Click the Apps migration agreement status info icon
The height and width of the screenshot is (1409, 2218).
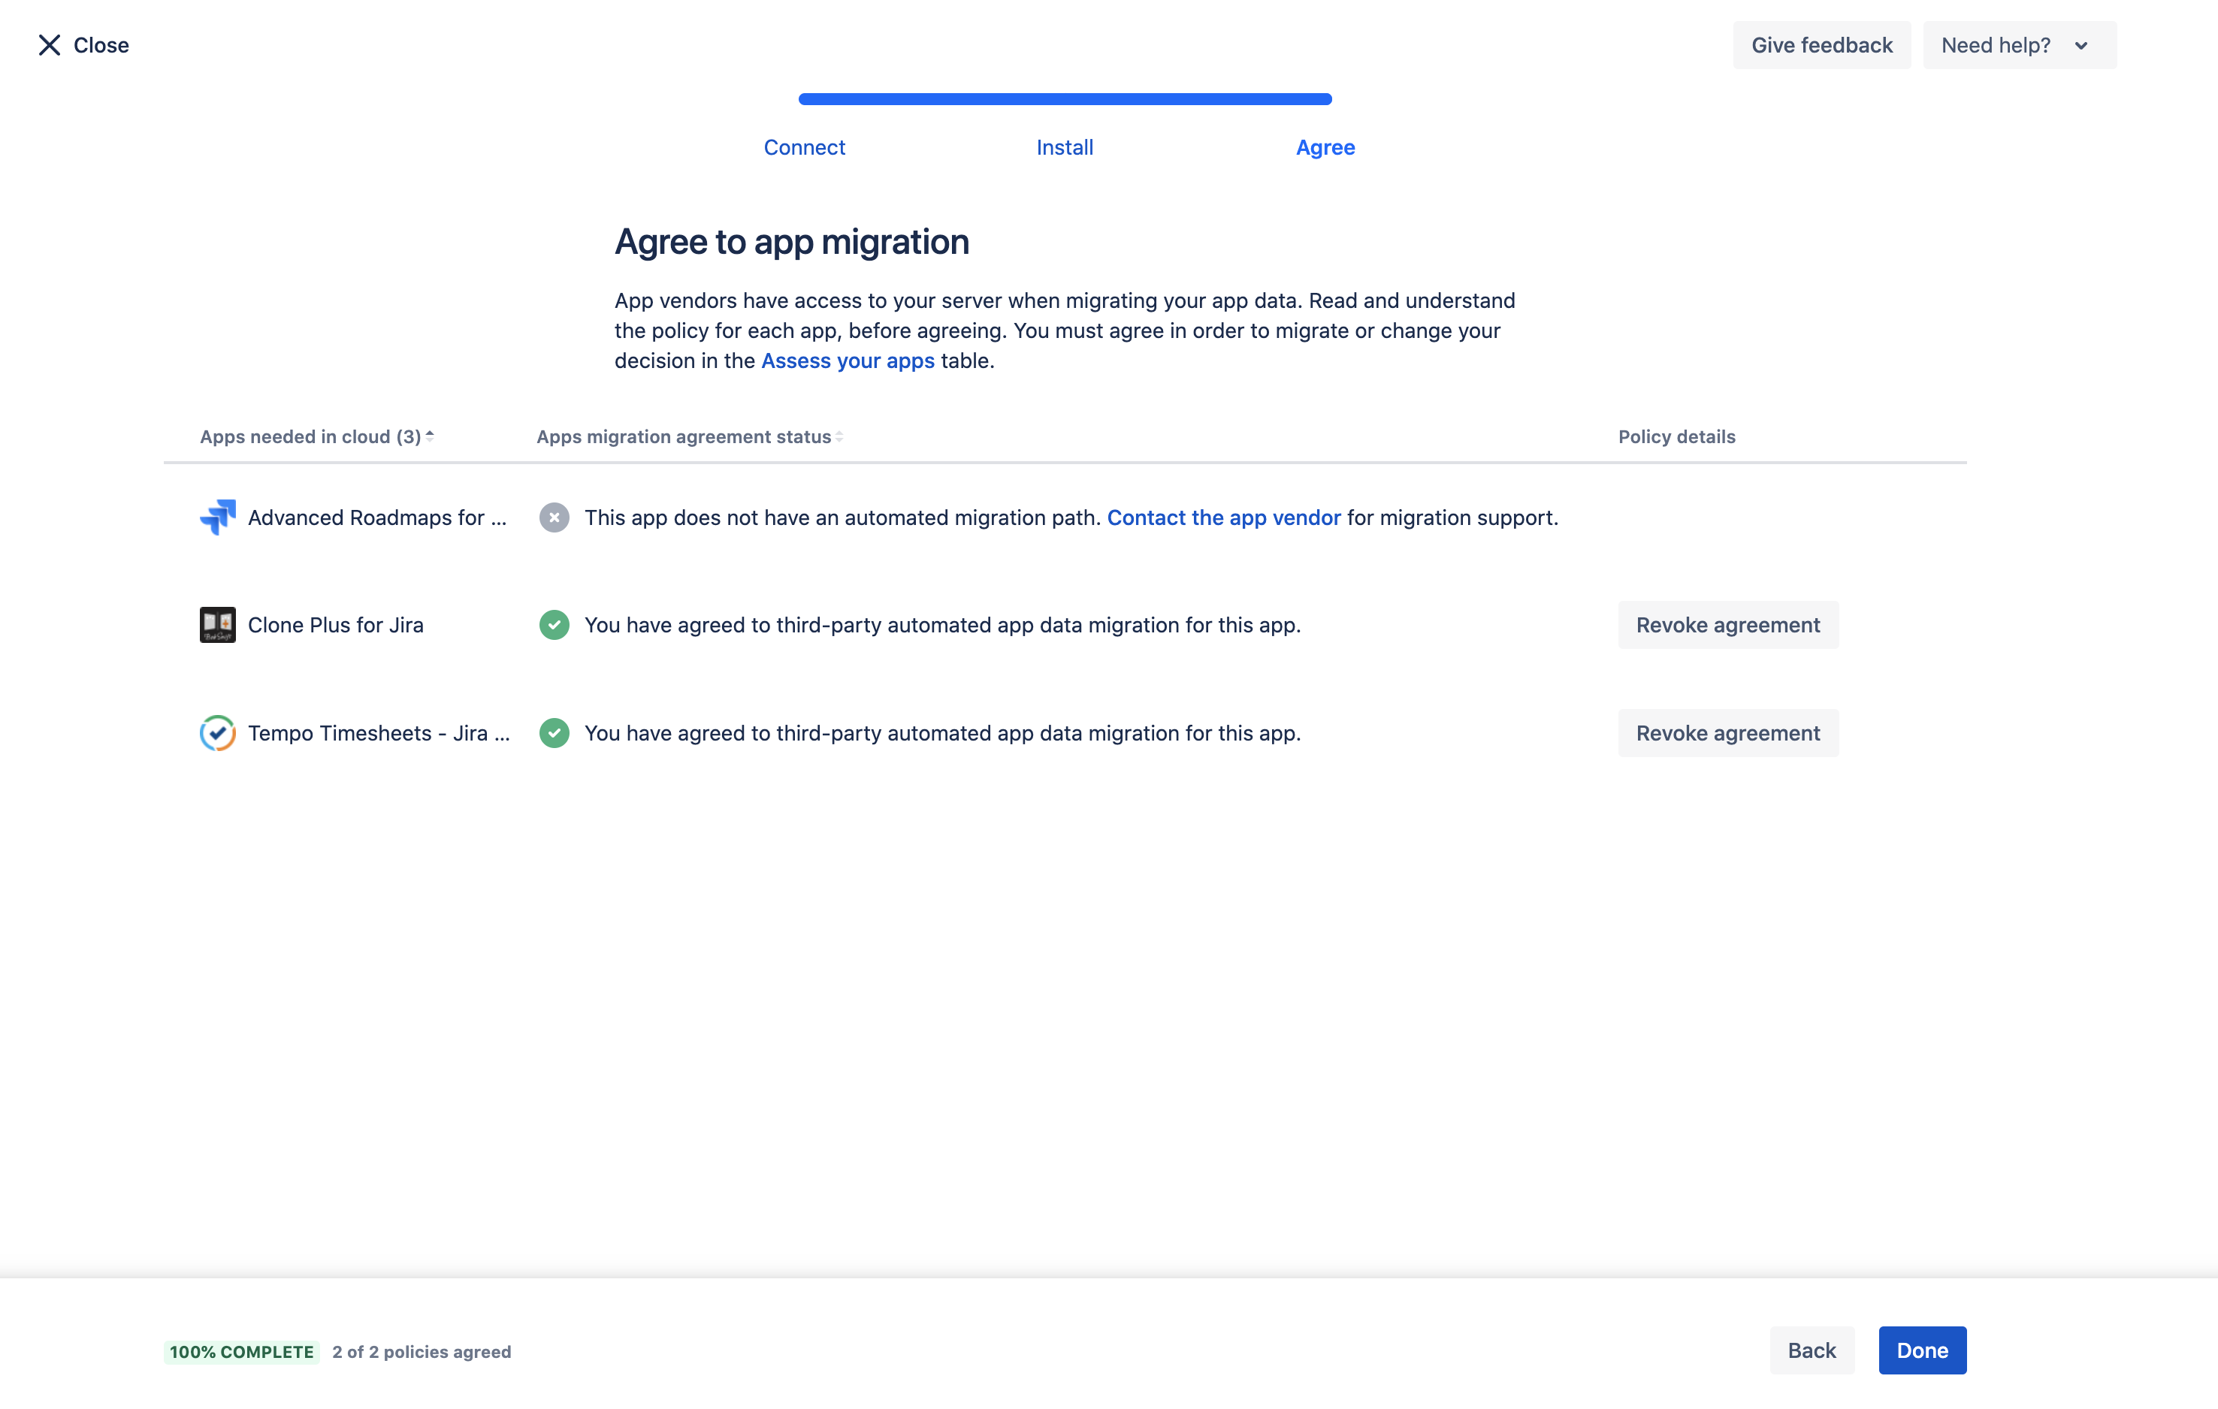point(842,436)
